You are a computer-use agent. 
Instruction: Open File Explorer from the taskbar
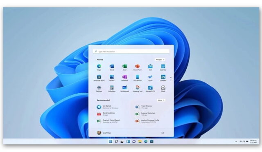[140, 141]
